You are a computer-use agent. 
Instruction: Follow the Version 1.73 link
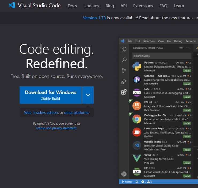point(94,18)
